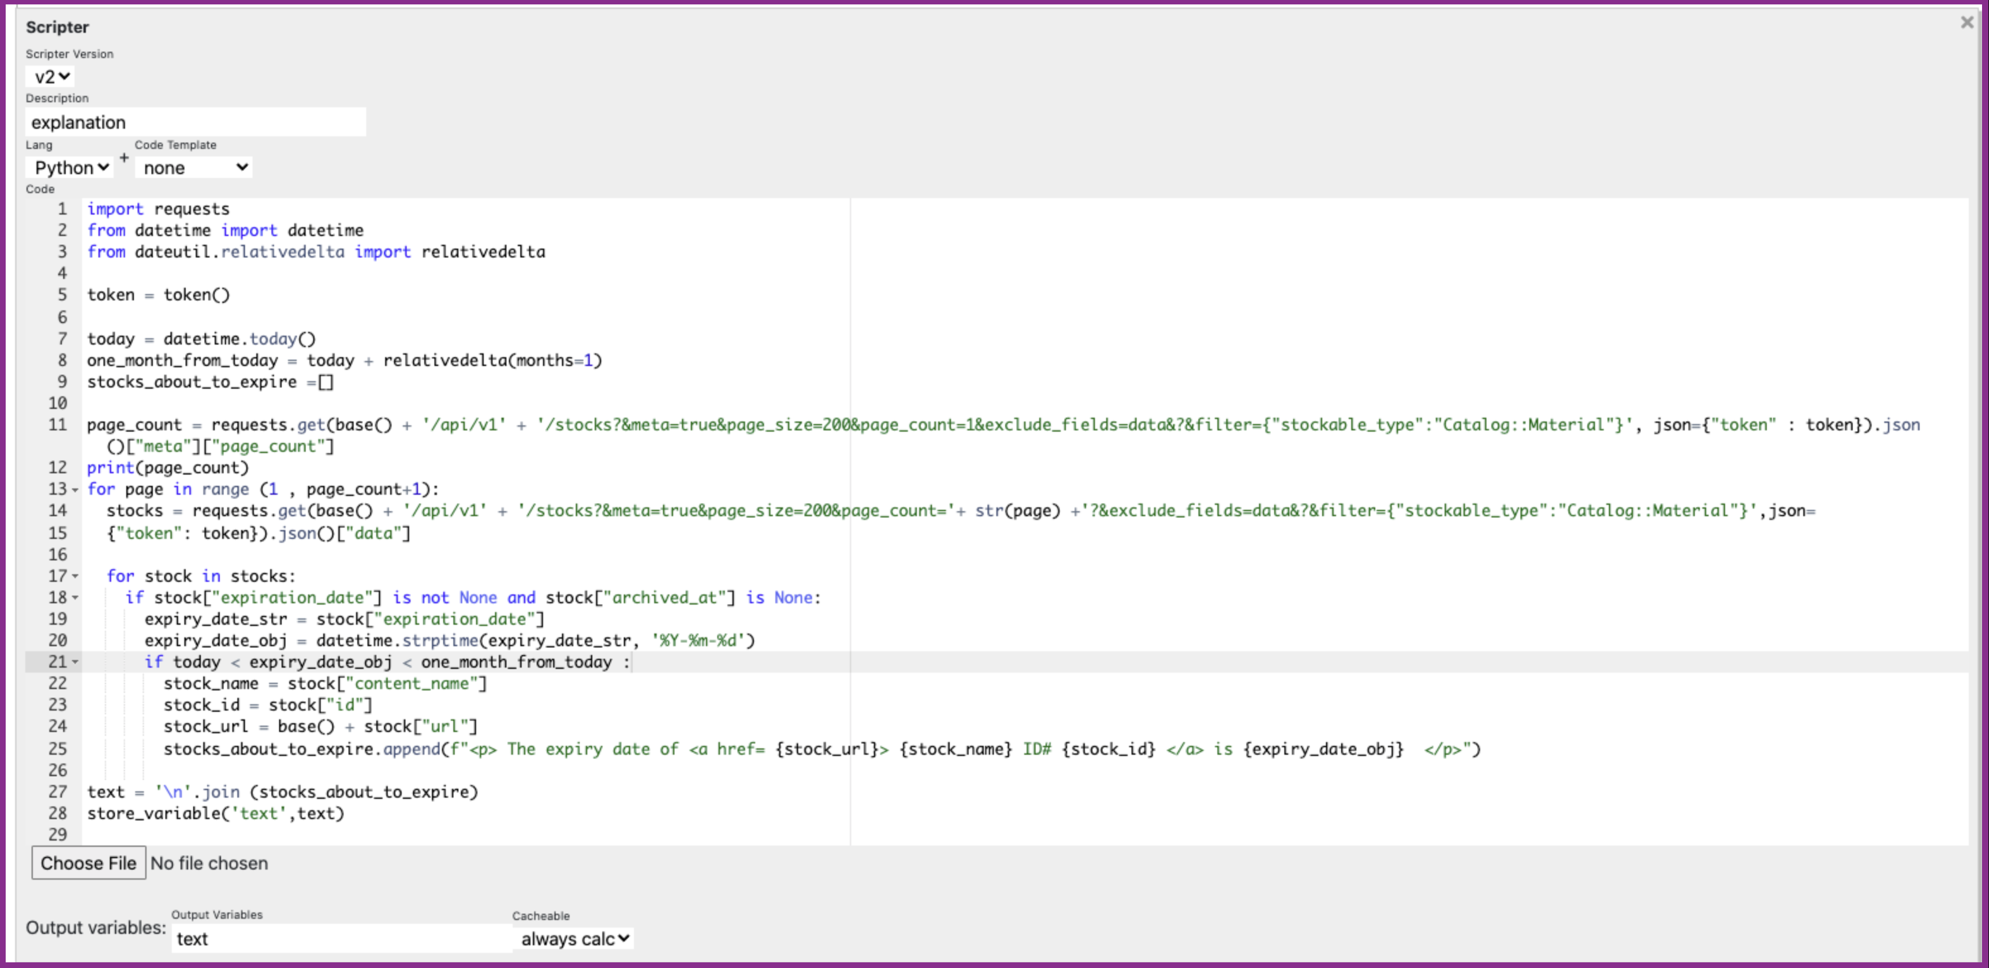Screen dimensions: 1989x968
Task: Open the Scripter Version v2 dropdown
Action: [51, 76]
